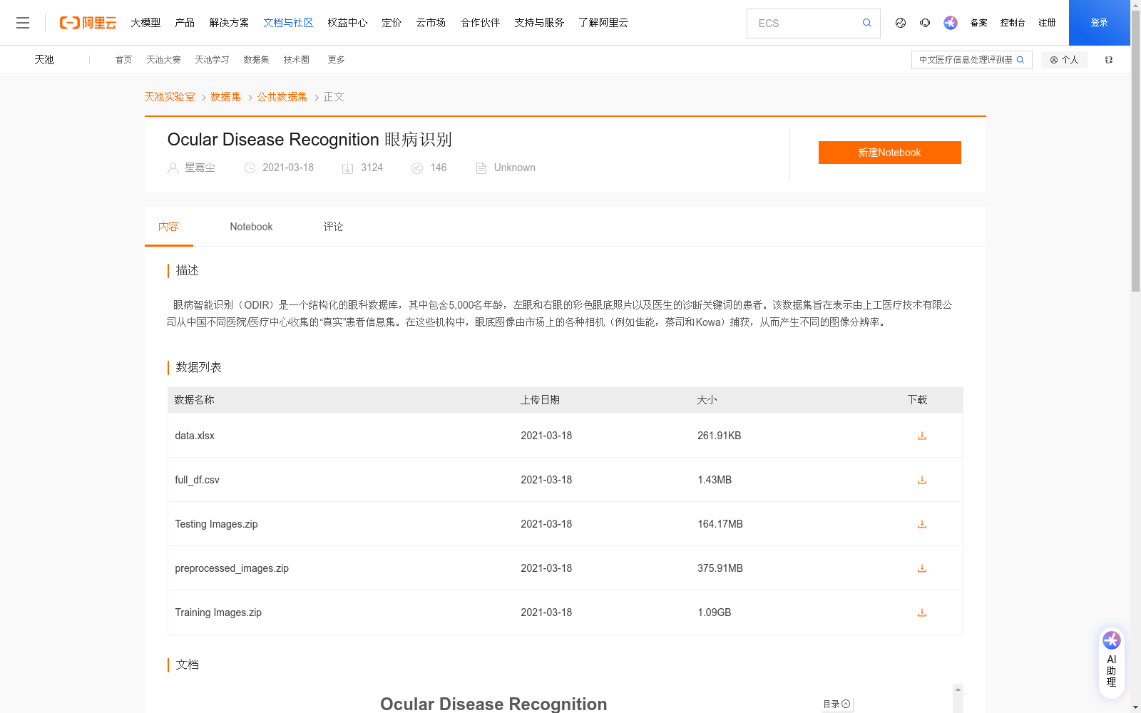Click the full_df.csv file name
Viewport: 1141px width, 713px height.
tap(197, 480)
